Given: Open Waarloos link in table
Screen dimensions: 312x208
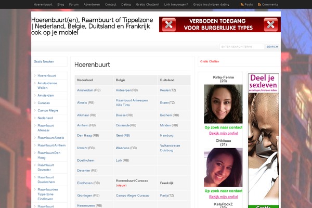Looking at the screenshot, I should click(x=123, y=148).
